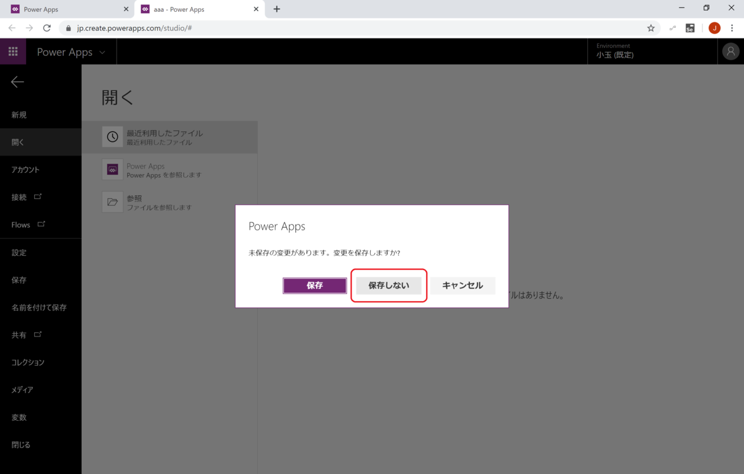Open Flows in the left menu
The image size is (744, 474).
40,224
